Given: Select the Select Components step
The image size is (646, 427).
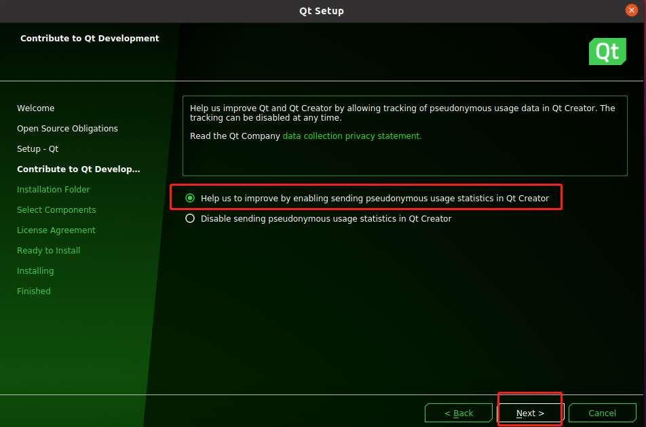Looking at the screenshot, I should 56,210.
